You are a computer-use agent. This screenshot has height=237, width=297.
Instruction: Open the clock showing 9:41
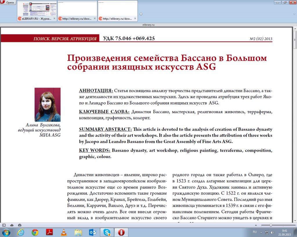tap(285, 233)
